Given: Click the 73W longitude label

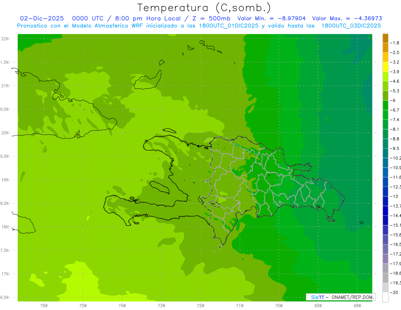Looking at the screenshot, I should pyautogui.click(x=161, y=305).
